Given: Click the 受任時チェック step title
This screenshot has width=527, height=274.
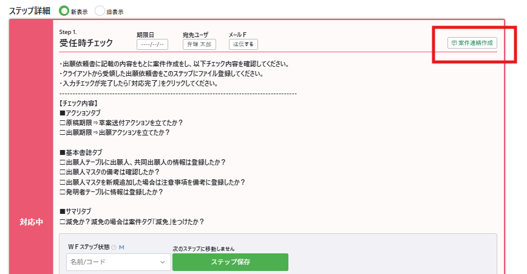Looking at the screenshot, I should tap(86, 43).
